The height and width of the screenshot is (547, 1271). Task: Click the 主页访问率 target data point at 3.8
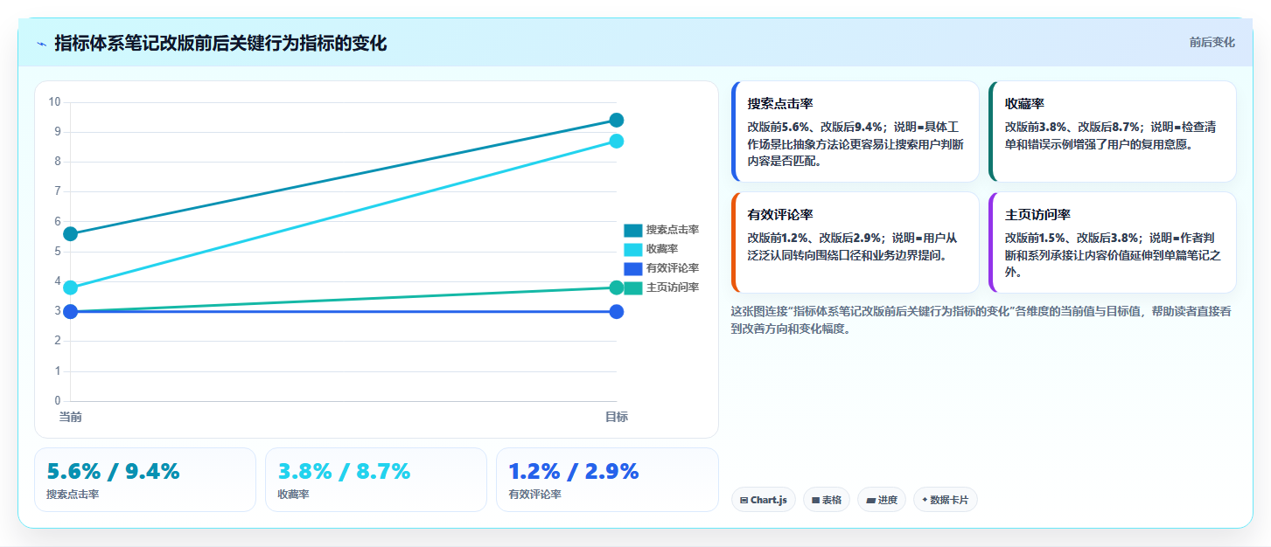(x=617, y=287)
